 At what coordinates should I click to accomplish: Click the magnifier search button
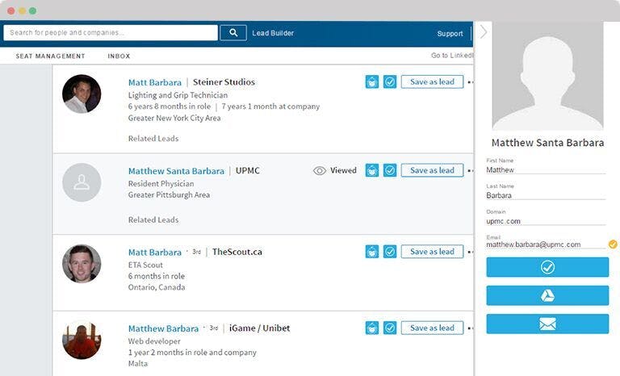(x=233, y=33)
